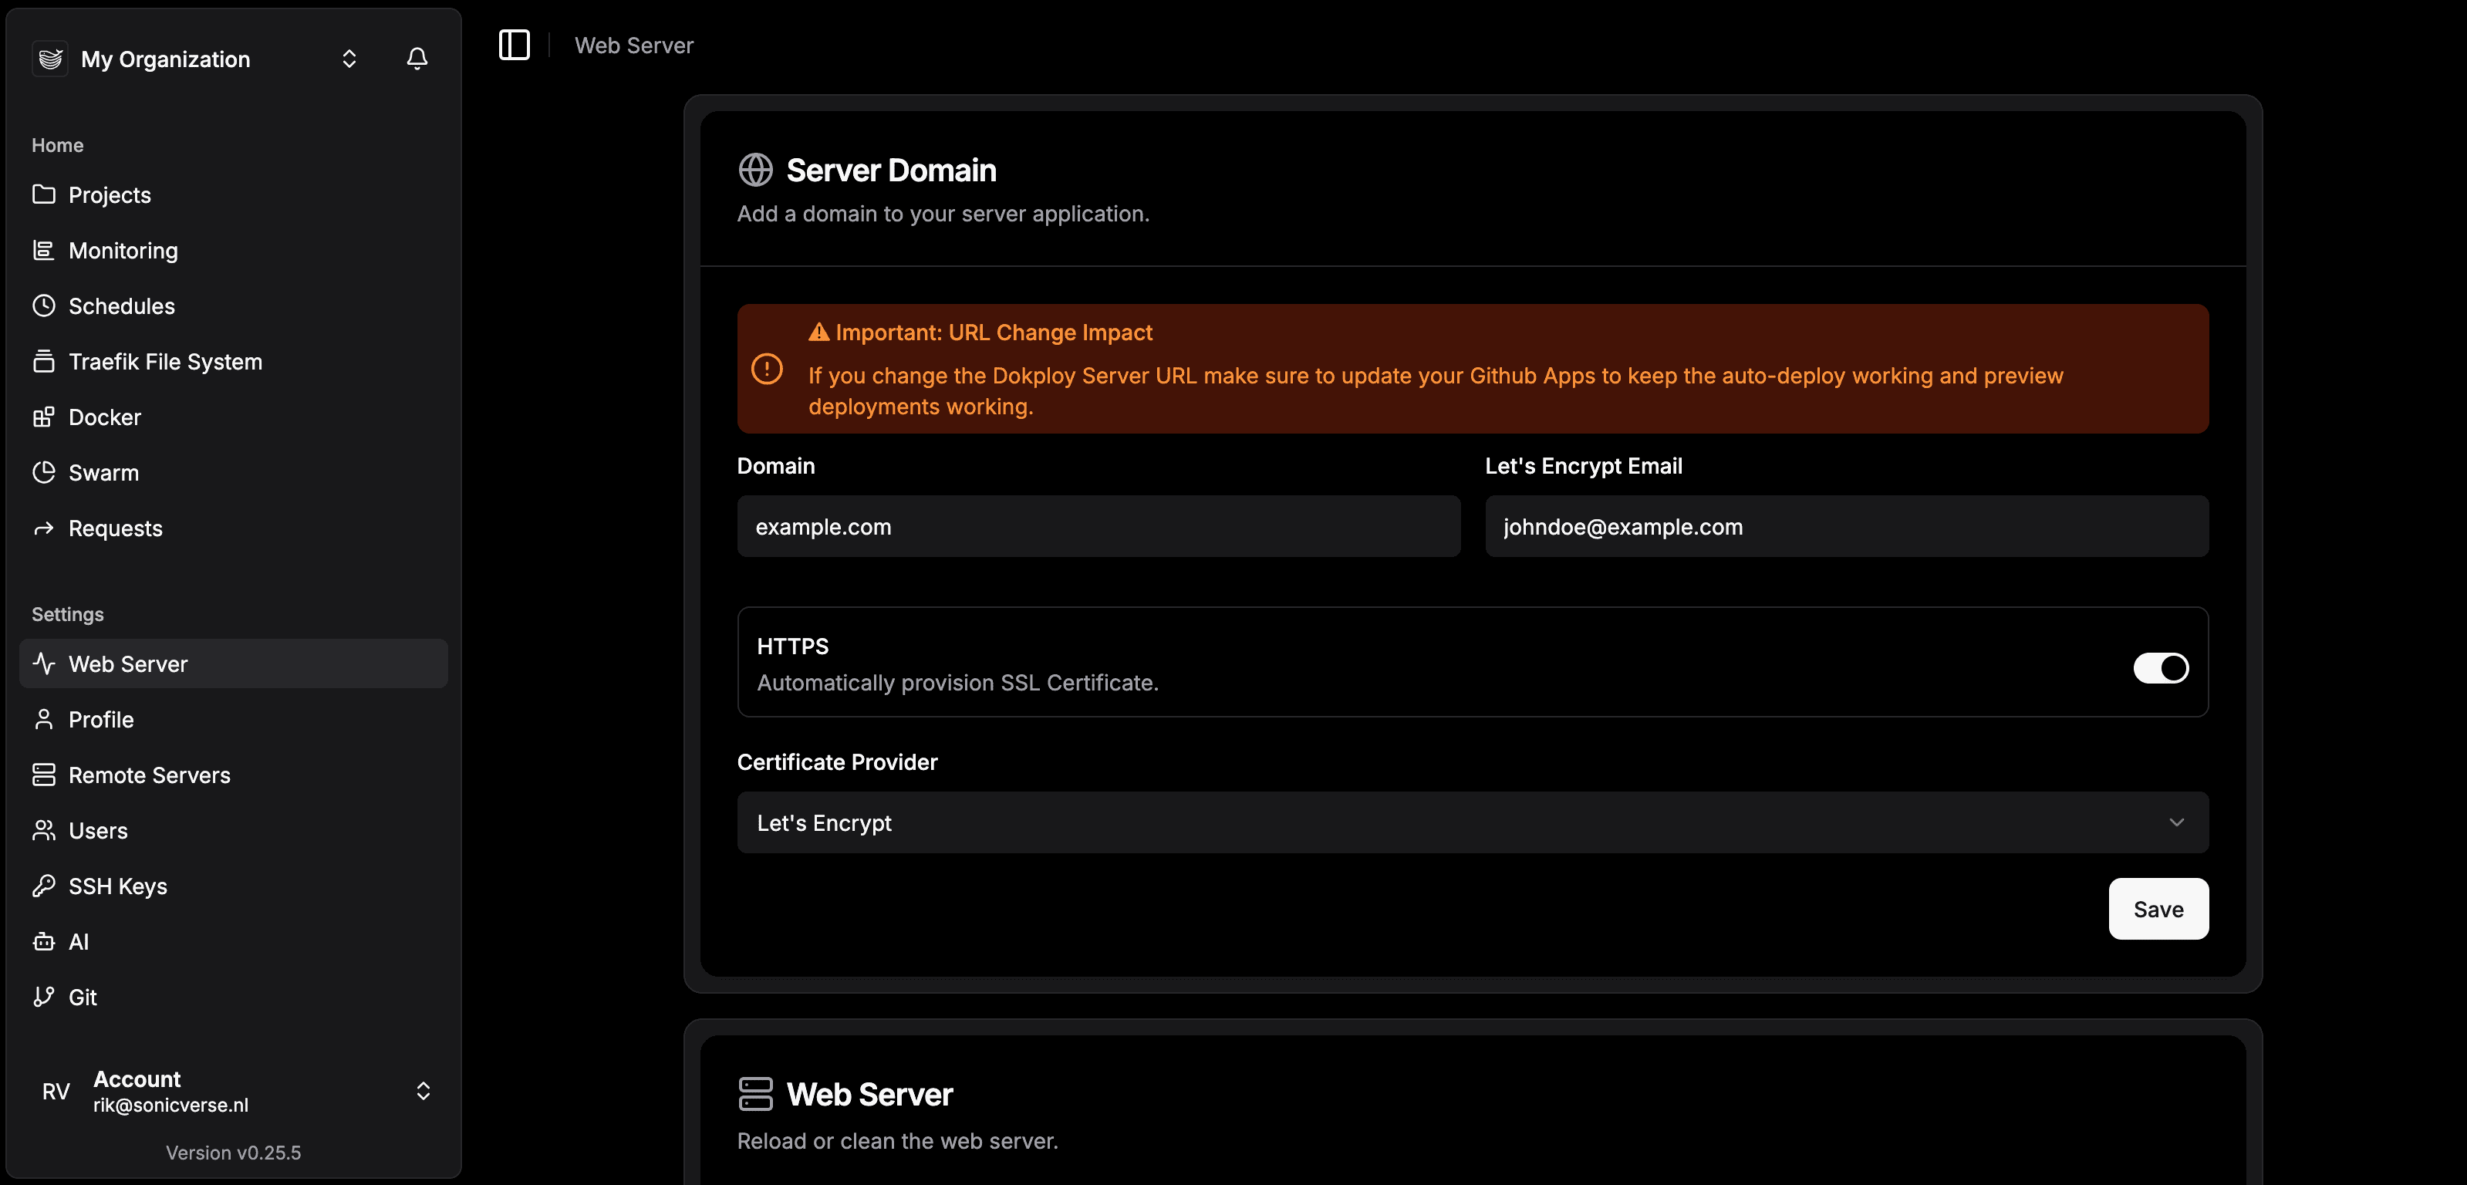Focus the Let's Encrypt Email field
2467x1185 pixels.
(1845, 527)
